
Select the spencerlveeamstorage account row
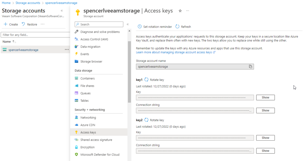pos(35,50)
